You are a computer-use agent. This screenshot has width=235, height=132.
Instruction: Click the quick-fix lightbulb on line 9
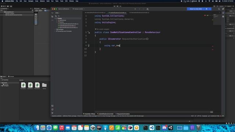[x=88, y=45]
